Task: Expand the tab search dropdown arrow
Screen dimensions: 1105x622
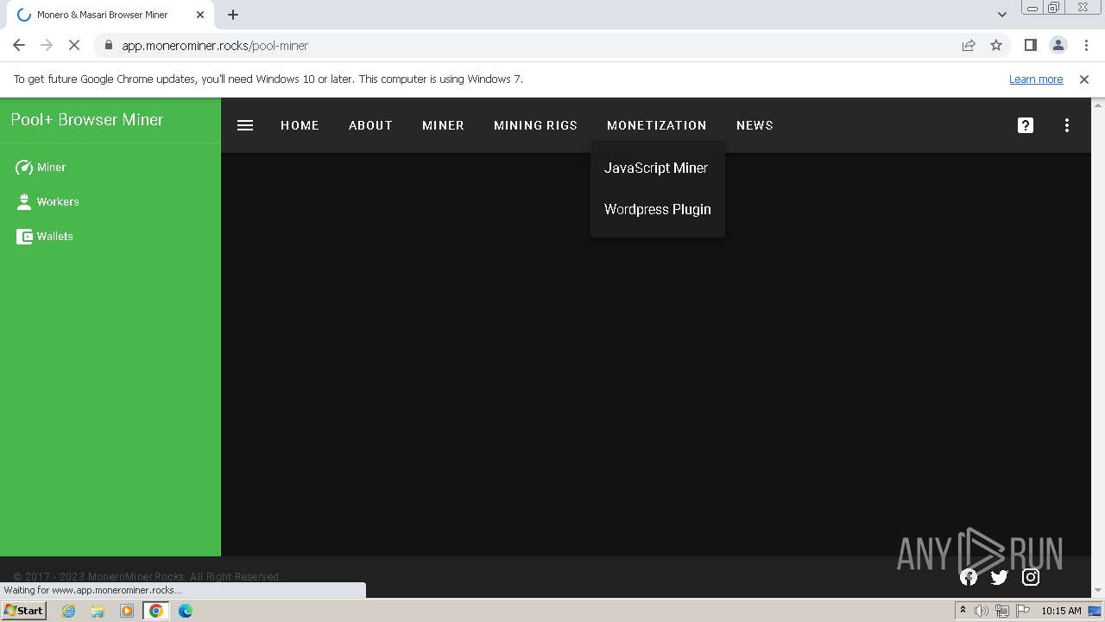Action: click(1002, 15)
